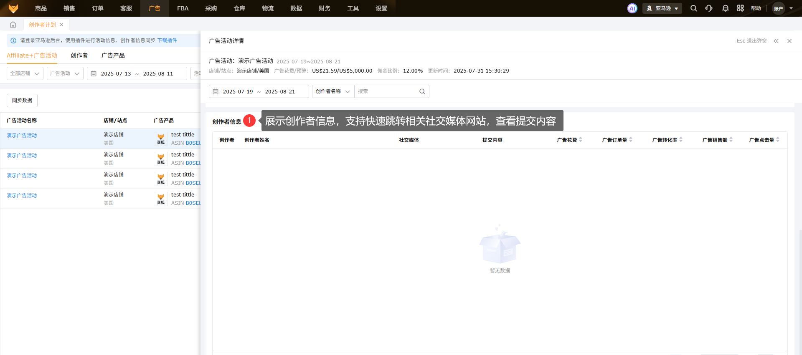This screenshot has height=355, width=802.
Task: Sort by 广告花费 column
Action: [581, 140]
